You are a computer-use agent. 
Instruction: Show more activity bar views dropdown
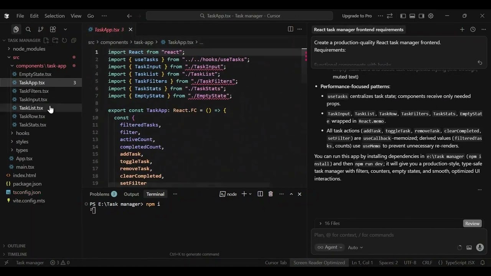click(65, 30)
